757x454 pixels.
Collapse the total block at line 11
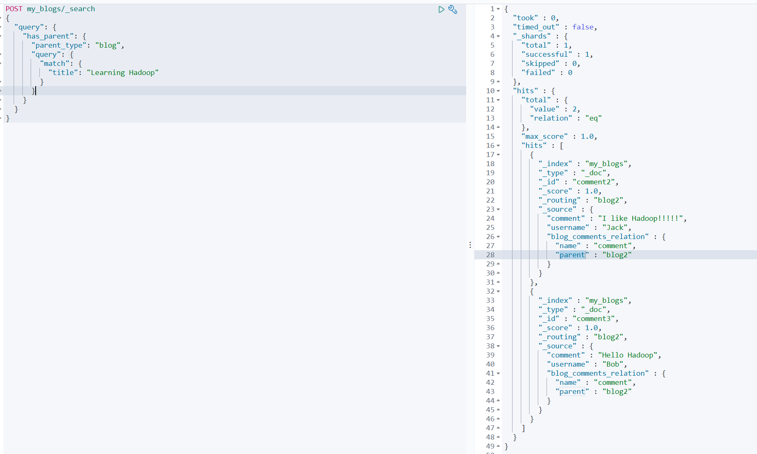pos(498,100)
